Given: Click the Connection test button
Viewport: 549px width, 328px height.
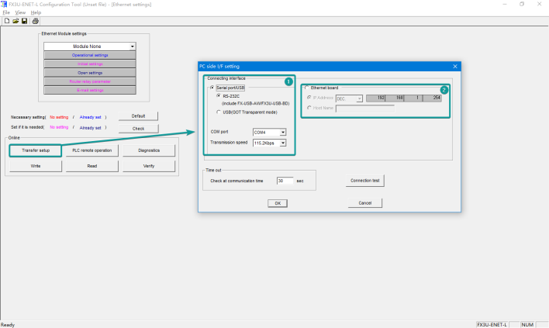Looking at the screenshot, I should (365, 181).
